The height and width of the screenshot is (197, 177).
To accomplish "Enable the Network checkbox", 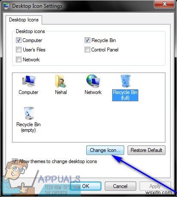I will tap(18, 59).
